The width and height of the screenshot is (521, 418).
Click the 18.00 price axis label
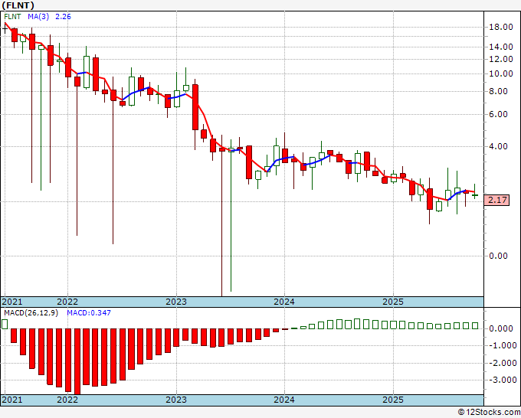501,28
